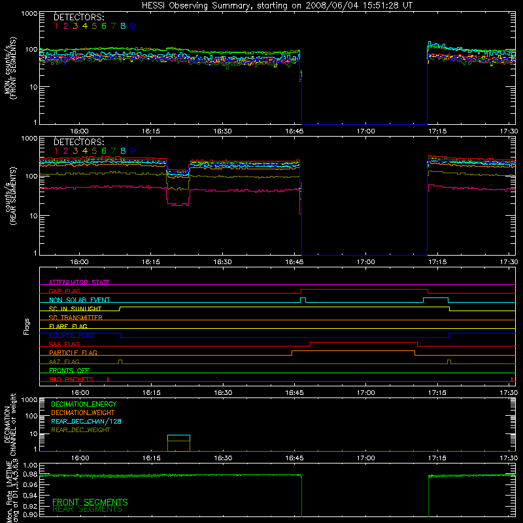Click the BAD PACKETS flag label

click(x=71, y=379)
